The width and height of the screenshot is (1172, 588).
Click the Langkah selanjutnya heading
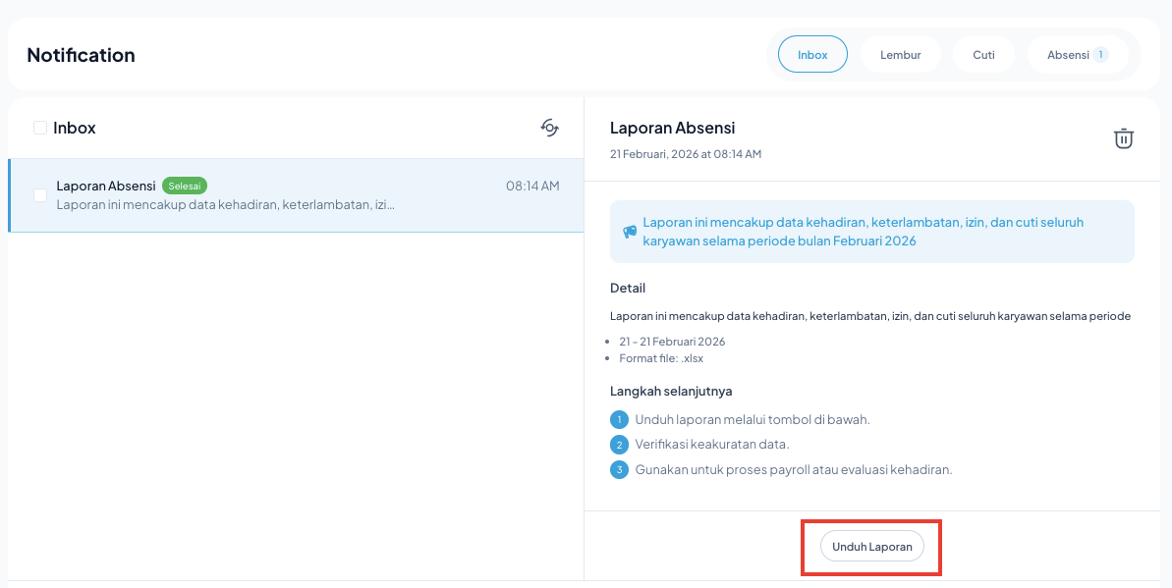pos(670,391)
